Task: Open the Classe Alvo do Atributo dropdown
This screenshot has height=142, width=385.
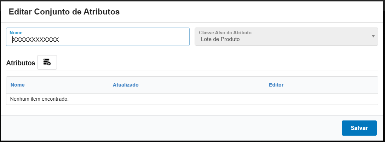Action: point(286,36)
